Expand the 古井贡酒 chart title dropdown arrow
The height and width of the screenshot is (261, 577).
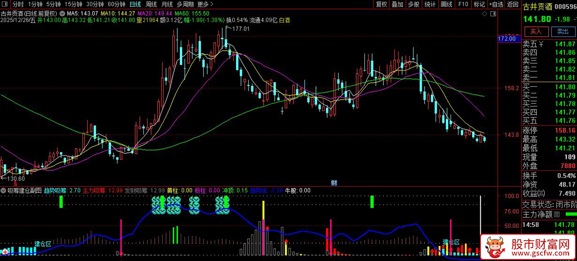click(61, 13)
